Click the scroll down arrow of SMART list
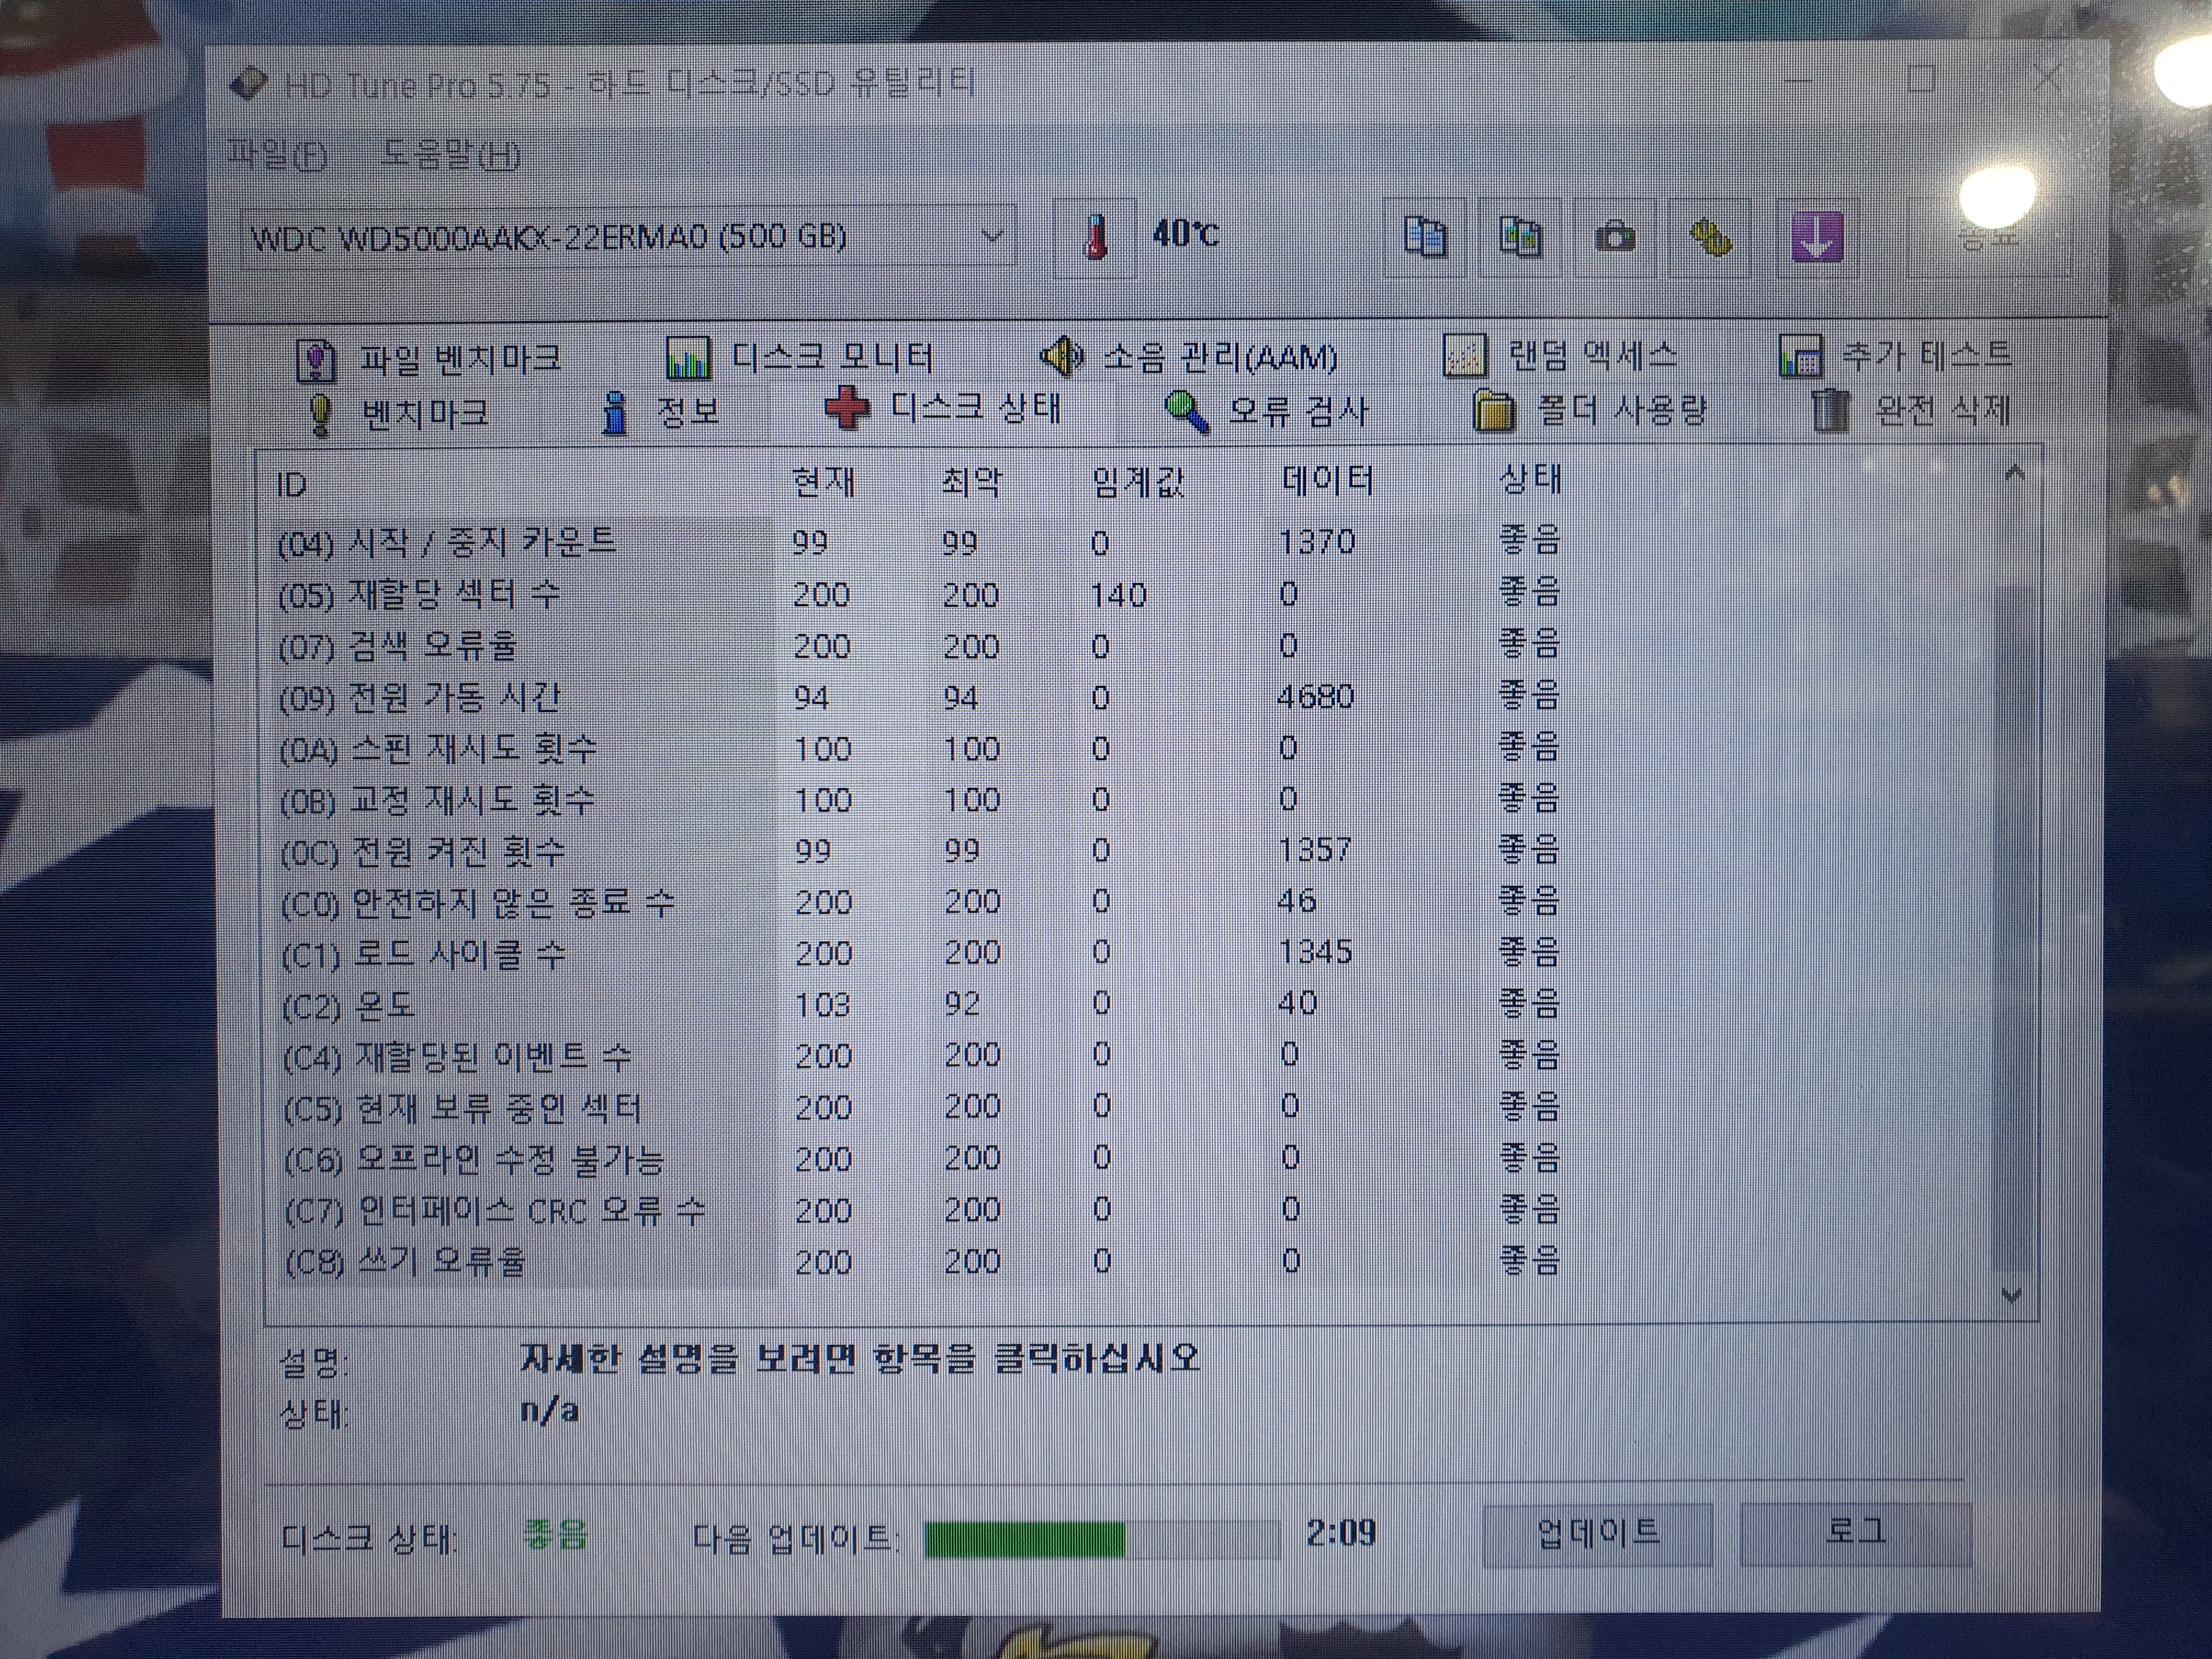This screenshot has width=2212, height=1659. [2013, 1296]
